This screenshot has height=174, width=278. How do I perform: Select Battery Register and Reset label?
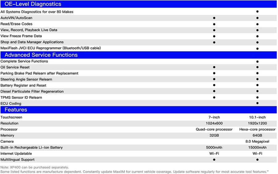point(23,85)
